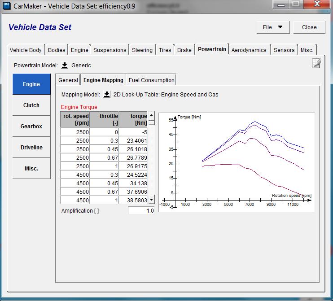Select the Engine Mapping sub-tab

pyautogui.click(x=103, y=80)
